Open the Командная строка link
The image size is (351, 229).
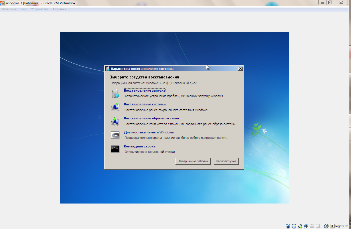point(140,146)
